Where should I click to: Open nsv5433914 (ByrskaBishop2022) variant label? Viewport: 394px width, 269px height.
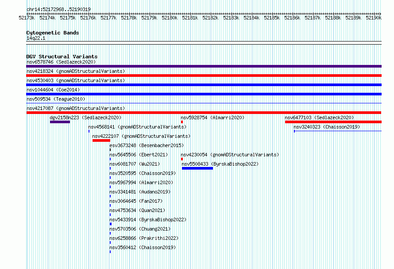[x=148, y=220]
